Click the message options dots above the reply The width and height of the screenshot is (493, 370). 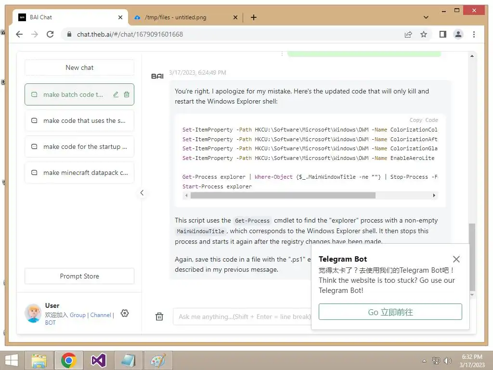coord(282,54)
